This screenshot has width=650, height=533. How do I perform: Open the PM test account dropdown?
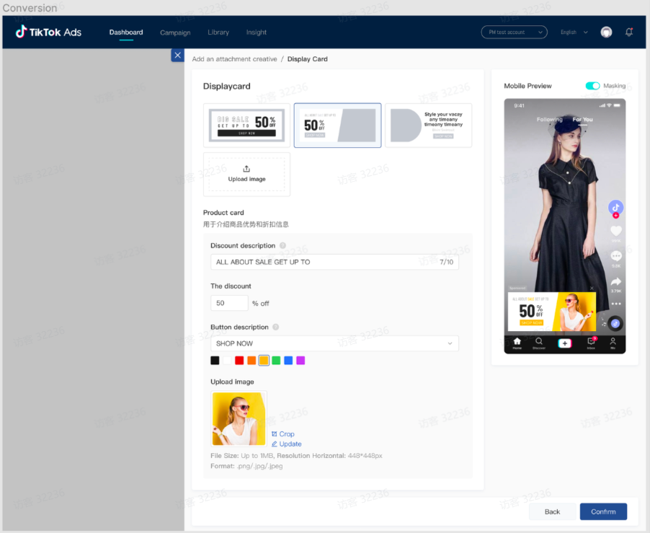click(x=513, y=32)
